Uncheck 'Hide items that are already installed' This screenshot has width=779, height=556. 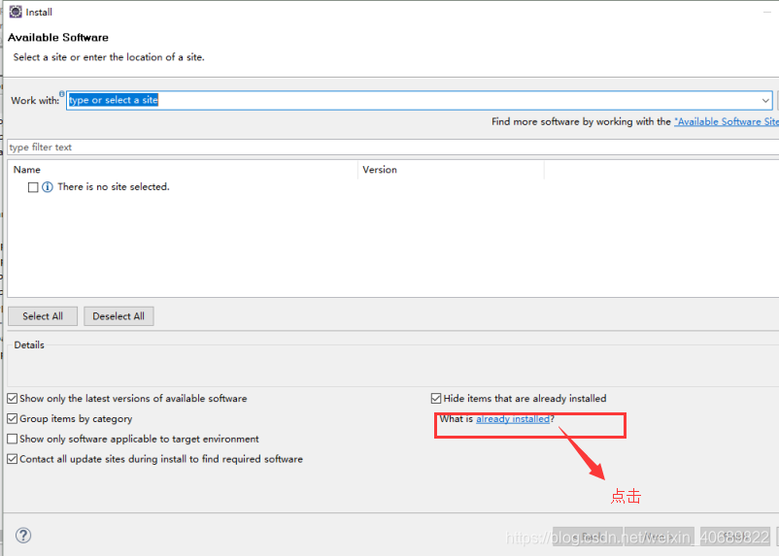point(436,398)
